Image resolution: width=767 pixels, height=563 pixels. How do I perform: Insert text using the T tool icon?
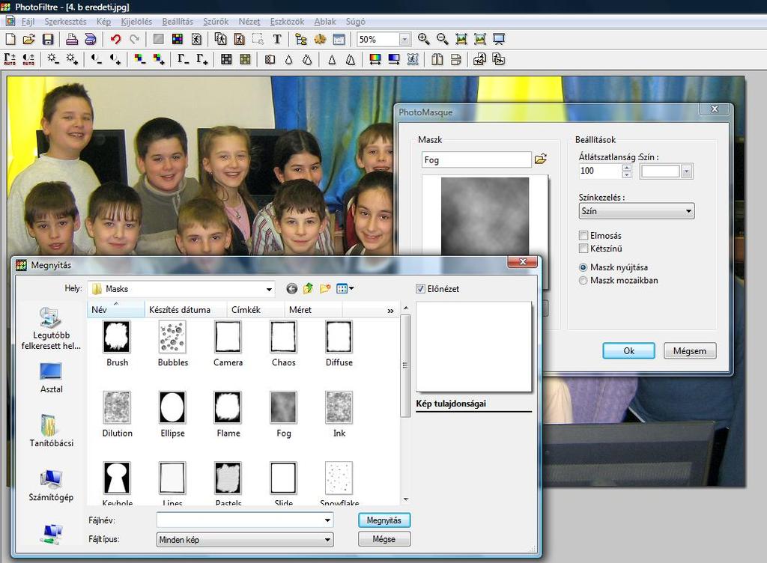point(277,39)
